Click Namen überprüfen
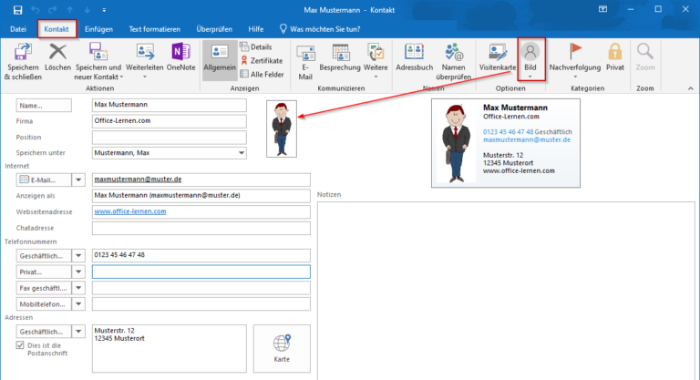 click(x=454, y=62)
